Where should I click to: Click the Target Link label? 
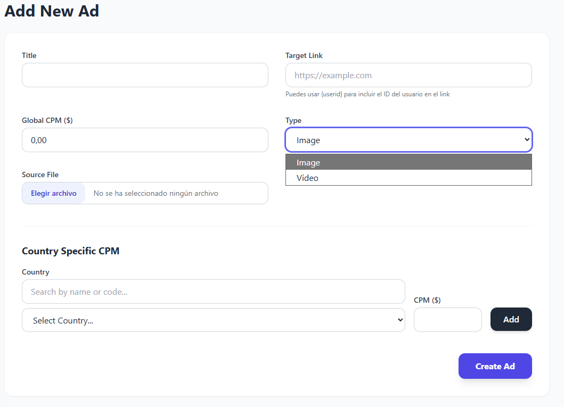coord(304,55)
